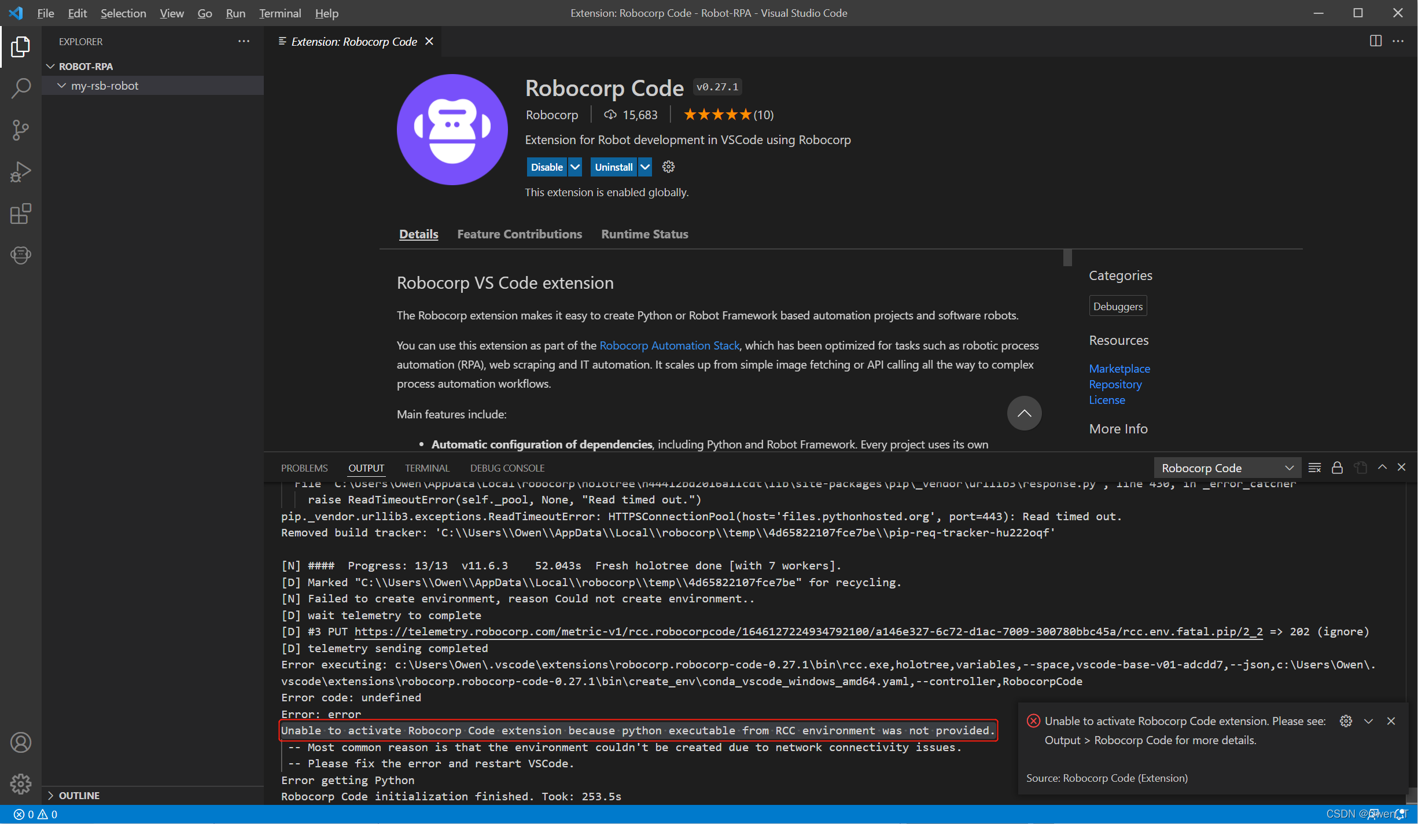The height and width of the screenshot is (824, 1418).
Task: Clear the output panel contents
Action: click(1314, 468)
